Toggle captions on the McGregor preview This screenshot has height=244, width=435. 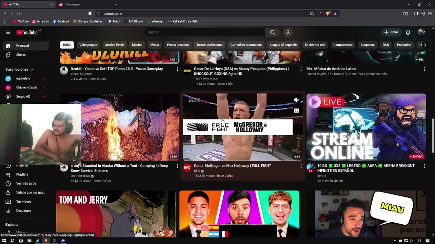coord(296,110)
